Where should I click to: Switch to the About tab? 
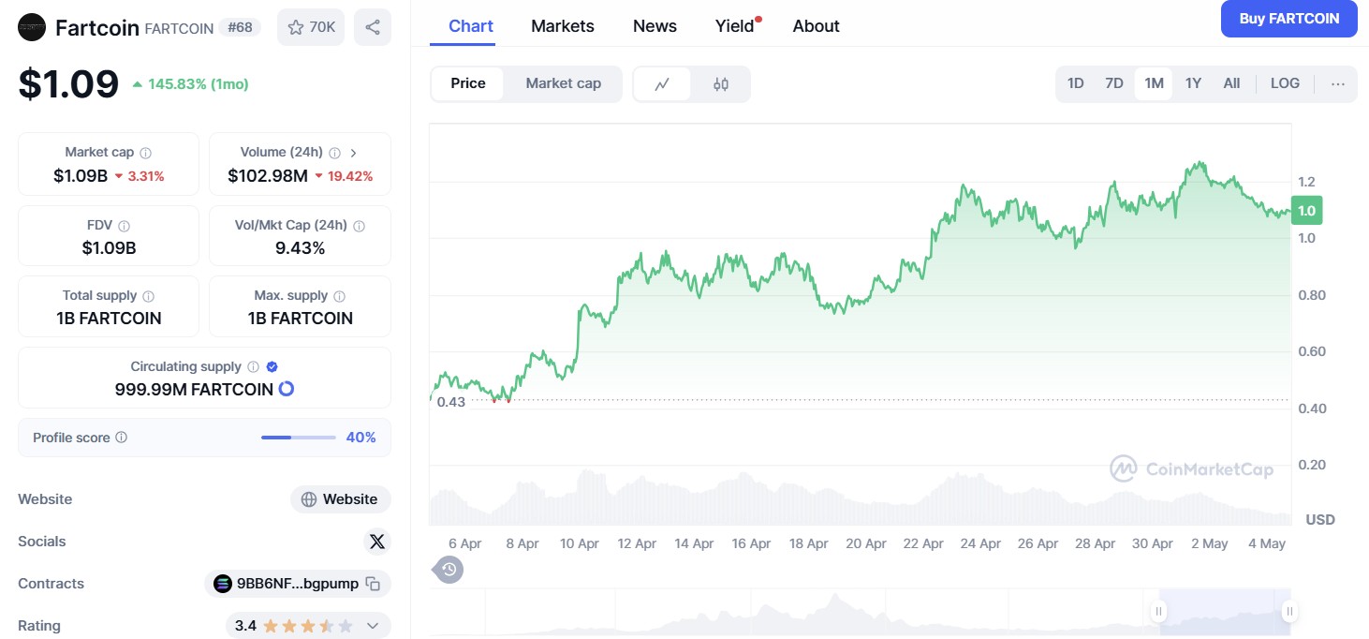point(817,26)
